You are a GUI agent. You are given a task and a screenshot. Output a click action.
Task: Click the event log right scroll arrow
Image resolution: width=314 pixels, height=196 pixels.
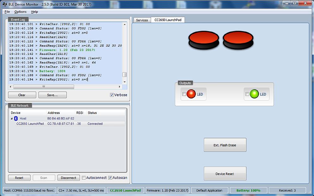click(120, 87)
